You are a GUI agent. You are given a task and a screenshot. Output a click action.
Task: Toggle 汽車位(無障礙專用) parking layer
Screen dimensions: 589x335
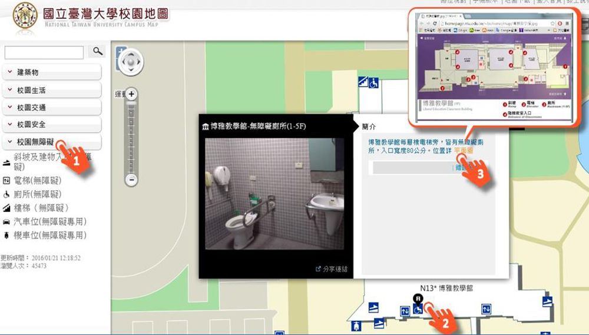50,222
